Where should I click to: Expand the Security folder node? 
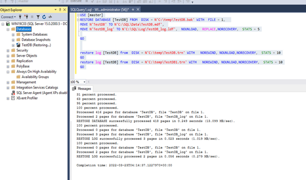point(7,50)
